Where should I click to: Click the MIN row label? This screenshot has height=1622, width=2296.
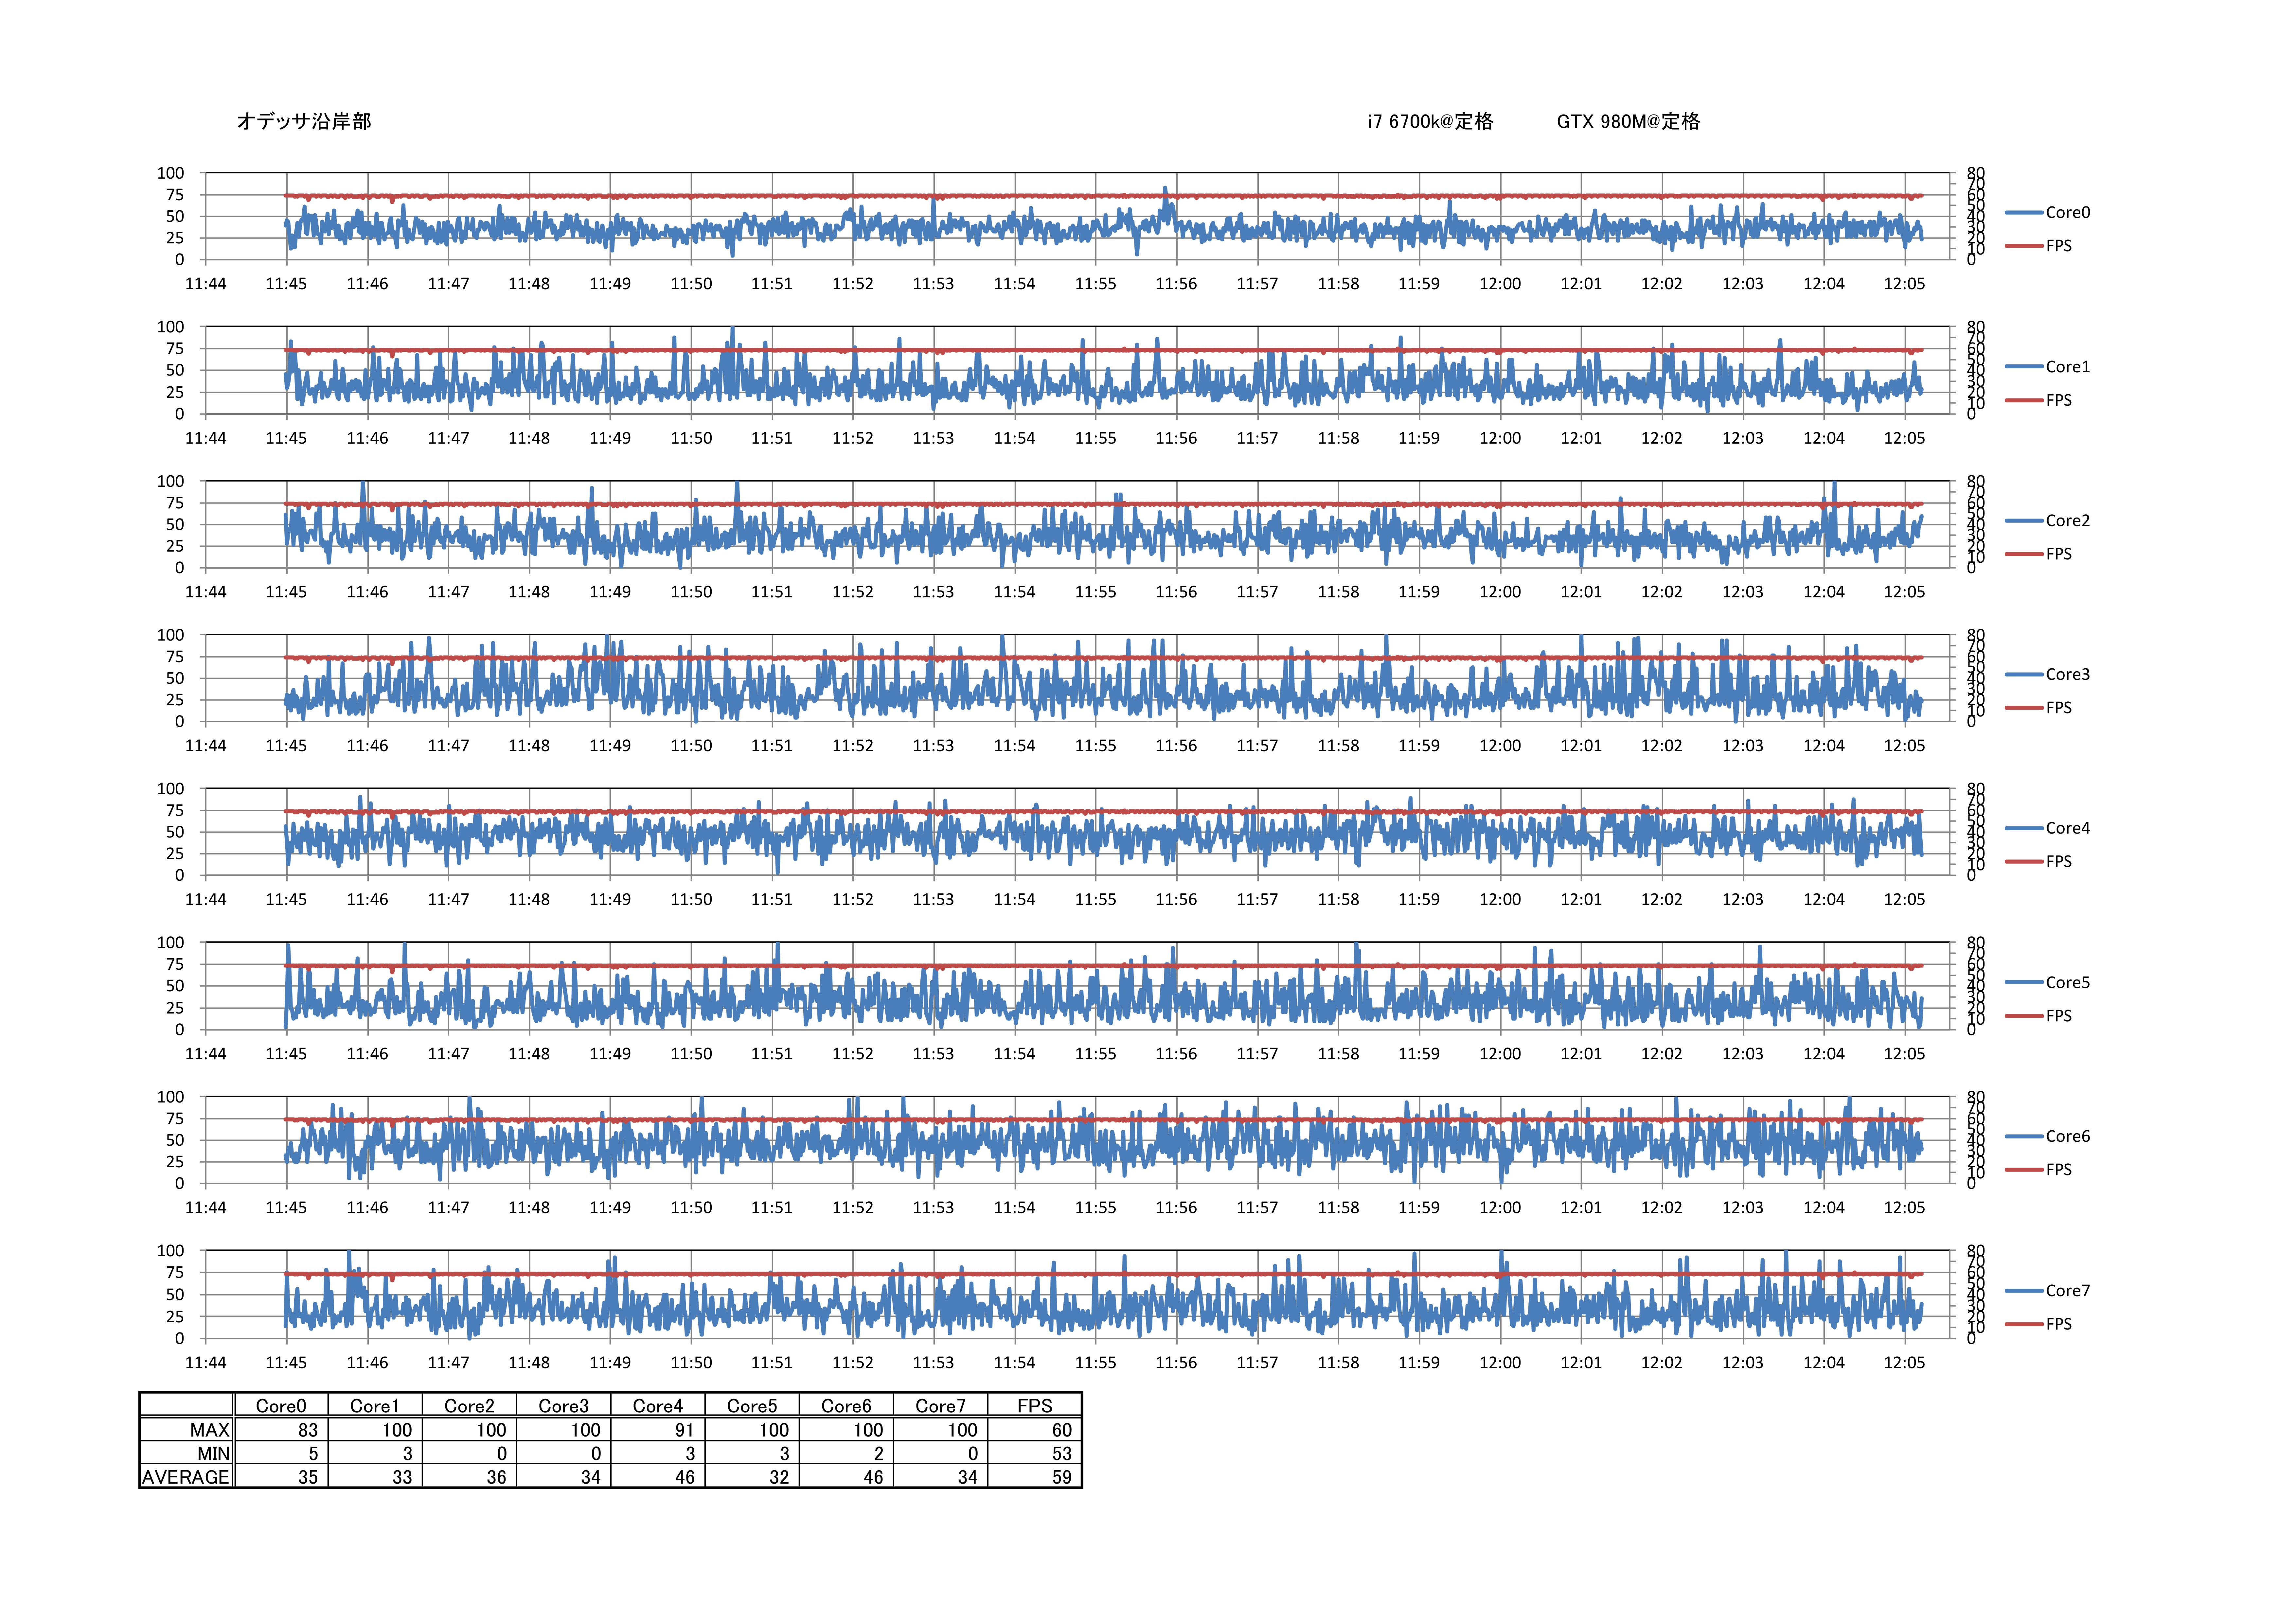click(x=213, y=1454)
